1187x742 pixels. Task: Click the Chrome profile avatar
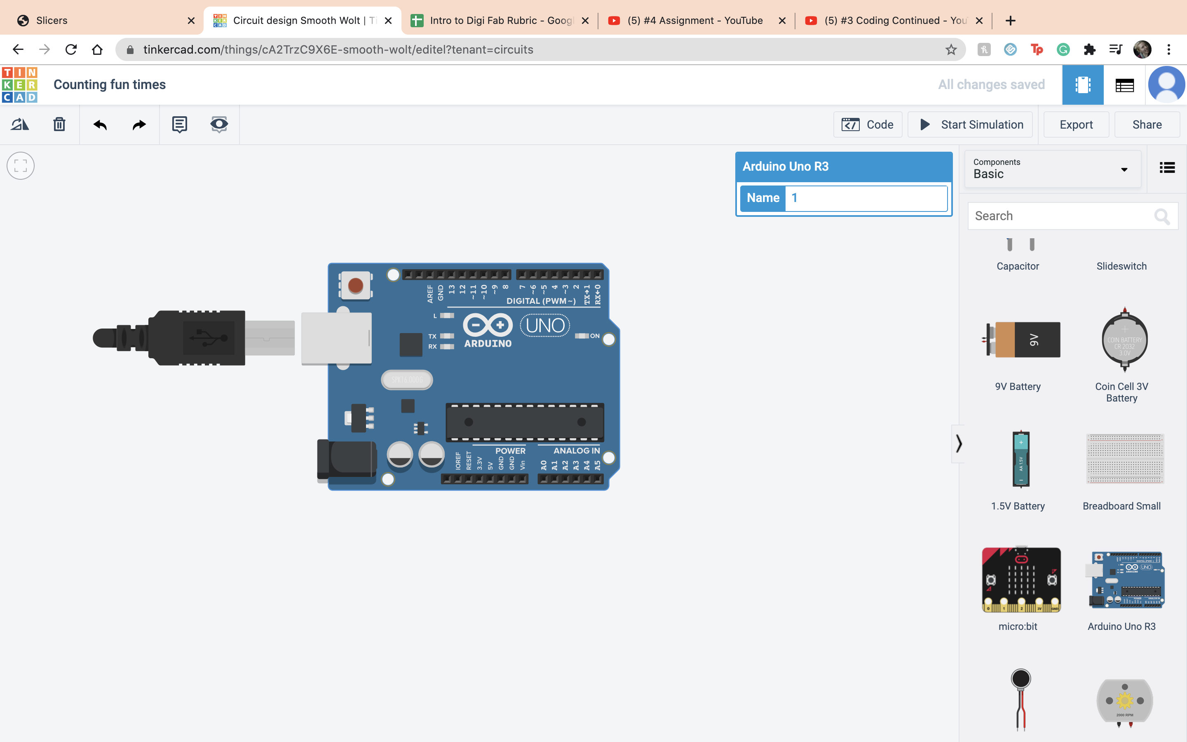click(1142, 49)
